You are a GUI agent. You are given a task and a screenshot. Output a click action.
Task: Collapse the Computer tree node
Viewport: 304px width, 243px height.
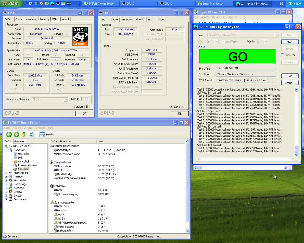[6, 150]
